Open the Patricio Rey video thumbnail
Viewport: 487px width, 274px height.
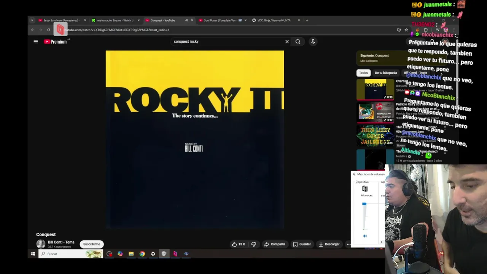pyautogui.click(x=375, y=112)
